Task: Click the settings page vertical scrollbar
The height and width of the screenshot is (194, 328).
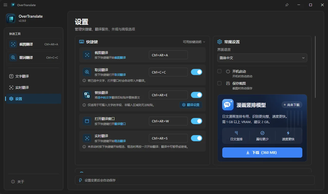Action: [x=315, y=67]
